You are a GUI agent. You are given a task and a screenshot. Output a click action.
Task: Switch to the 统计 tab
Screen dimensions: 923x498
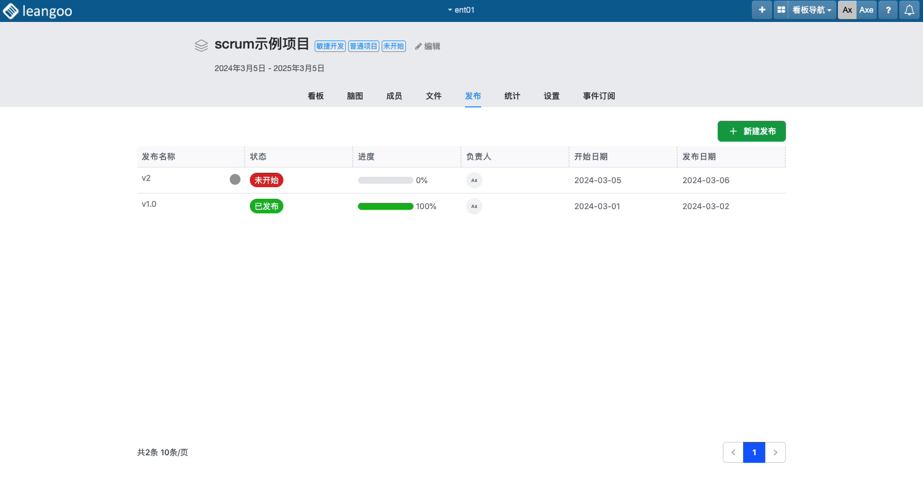point(512,96)
